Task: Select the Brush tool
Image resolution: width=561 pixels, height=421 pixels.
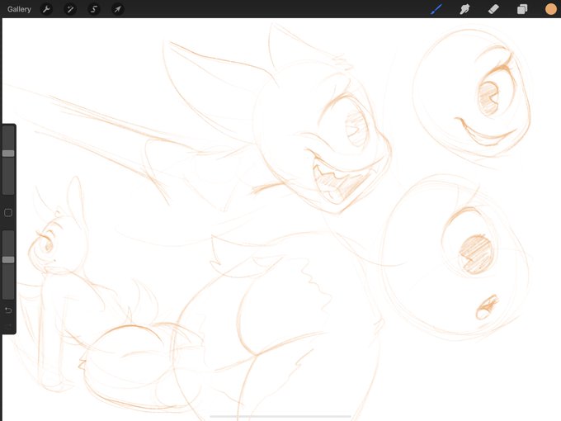Action: coord(436,9)
